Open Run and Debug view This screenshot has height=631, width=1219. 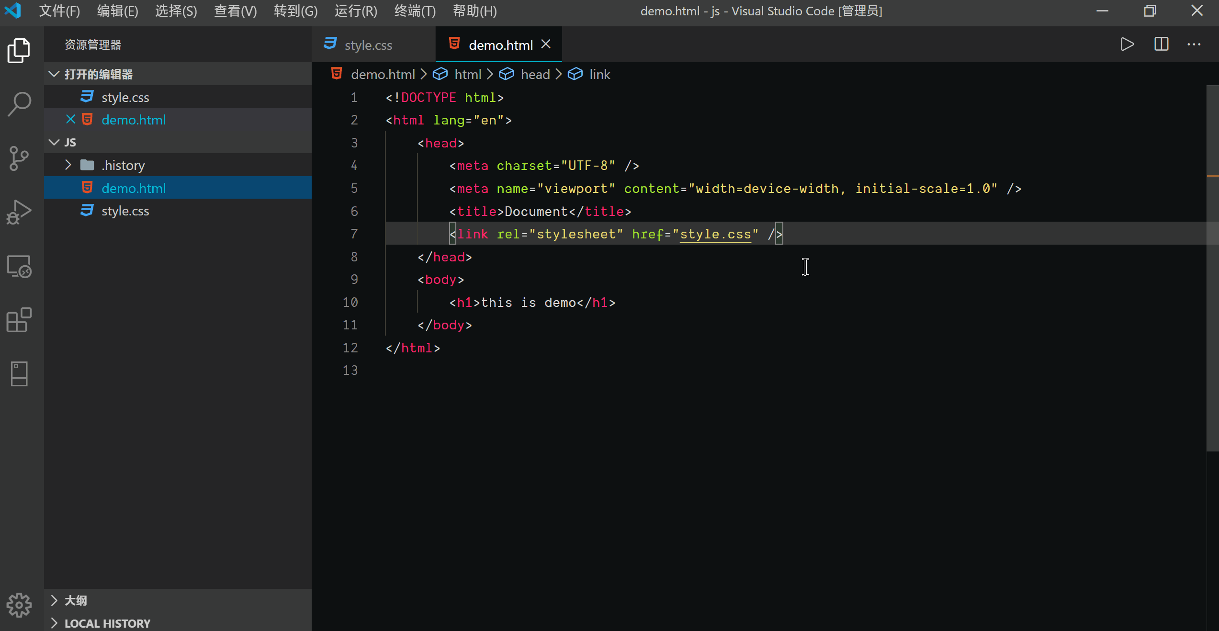pyautogui.click(x=19, y=212)
